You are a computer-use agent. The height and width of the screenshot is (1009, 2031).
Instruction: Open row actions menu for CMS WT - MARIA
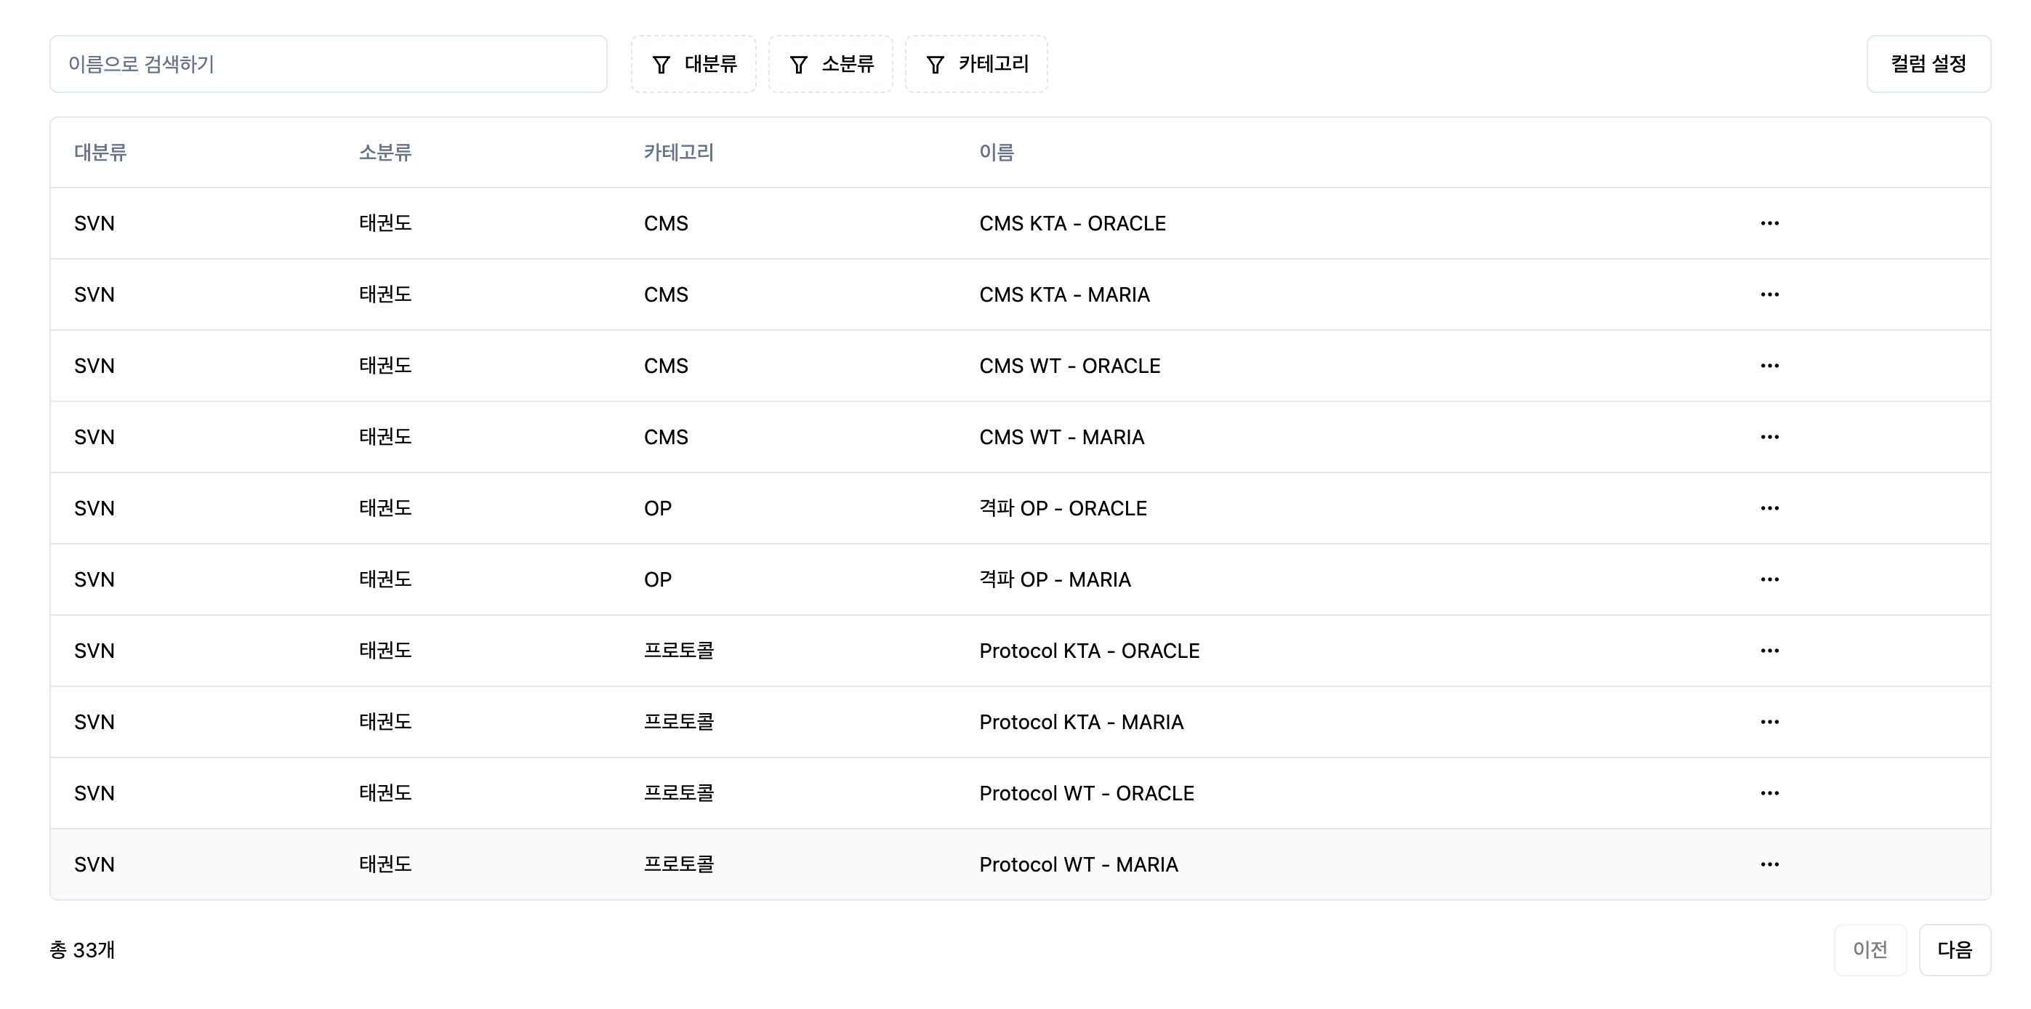point(1769,437)
